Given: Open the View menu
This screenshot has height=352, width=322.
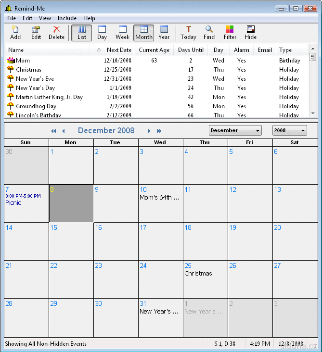Looking at the screenshot, I should pyautogui.click(x=45, y=18).
